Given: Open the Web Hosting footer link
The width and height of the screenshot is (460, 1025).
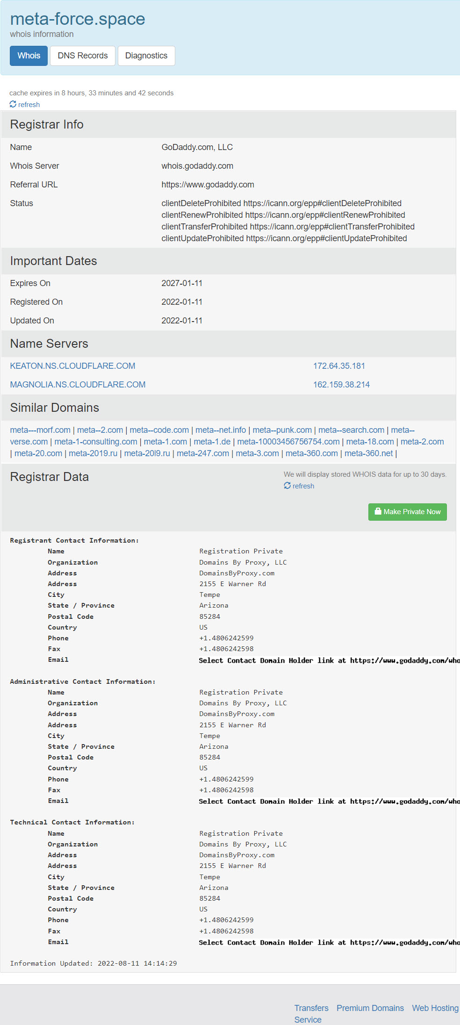Looking at the screenshot, I should tap(435, 1008).
